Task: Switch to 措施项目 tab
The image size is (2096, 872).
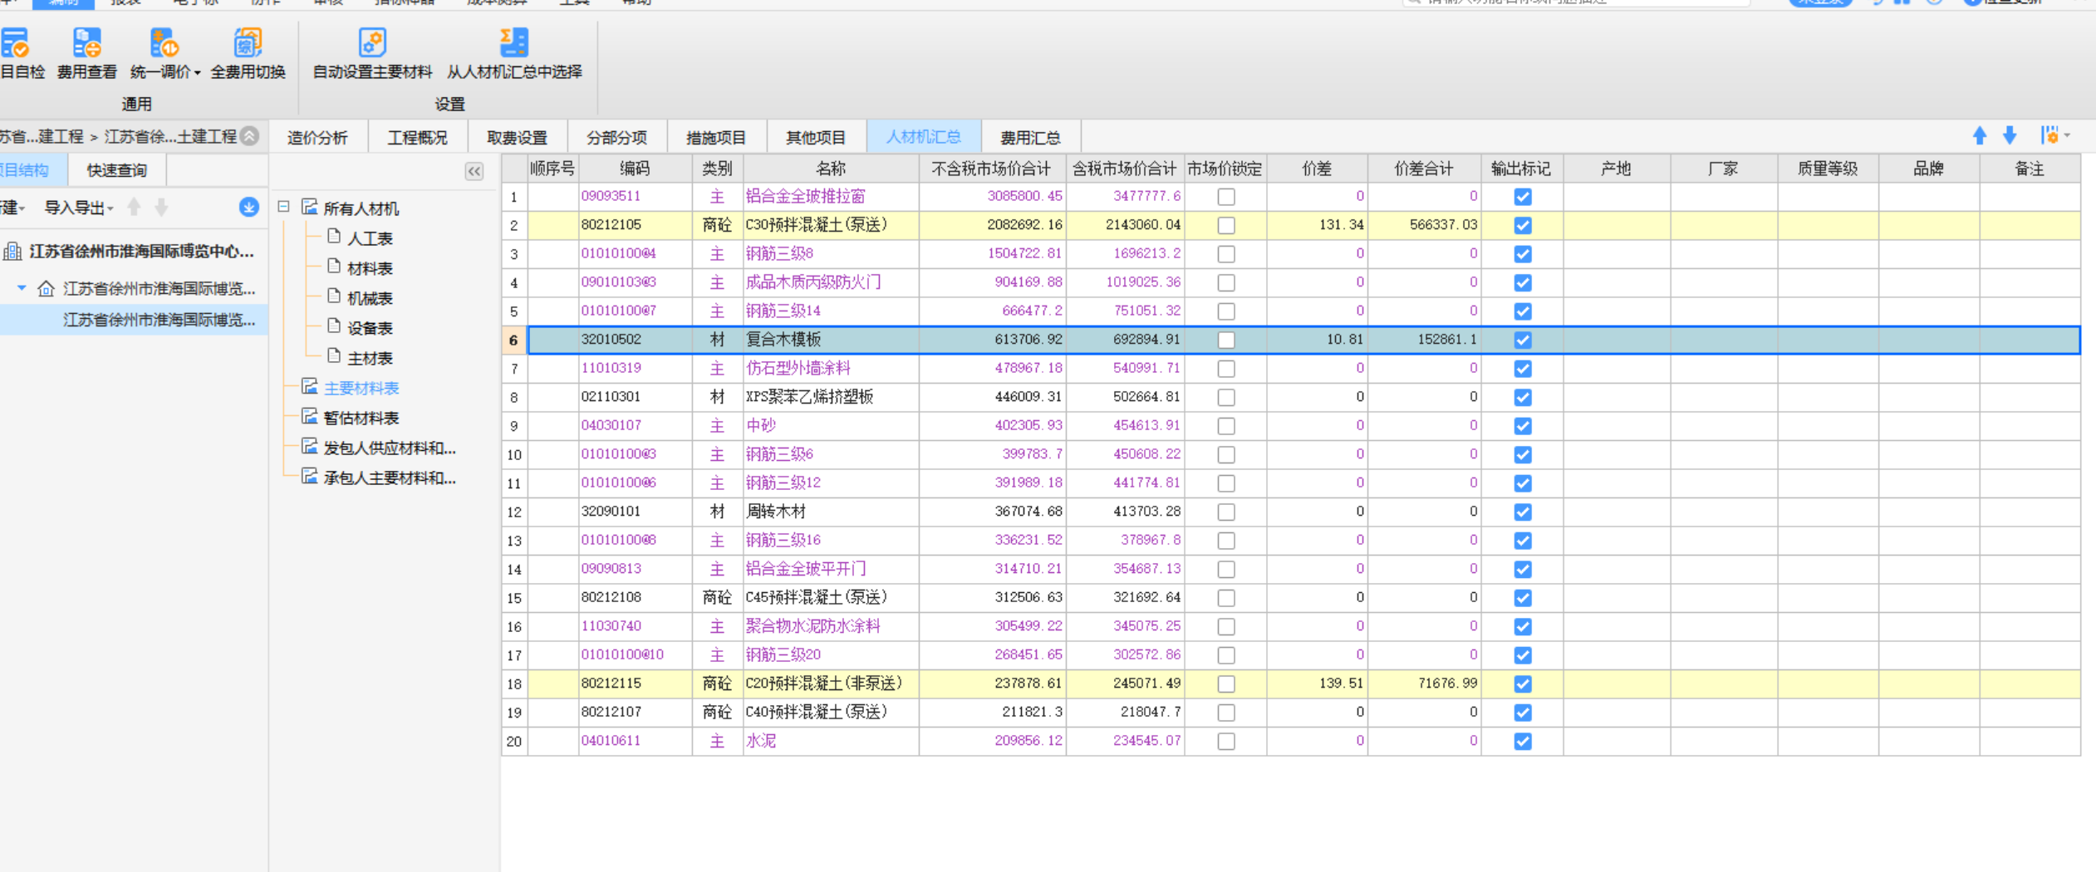Action: (716, 137)
